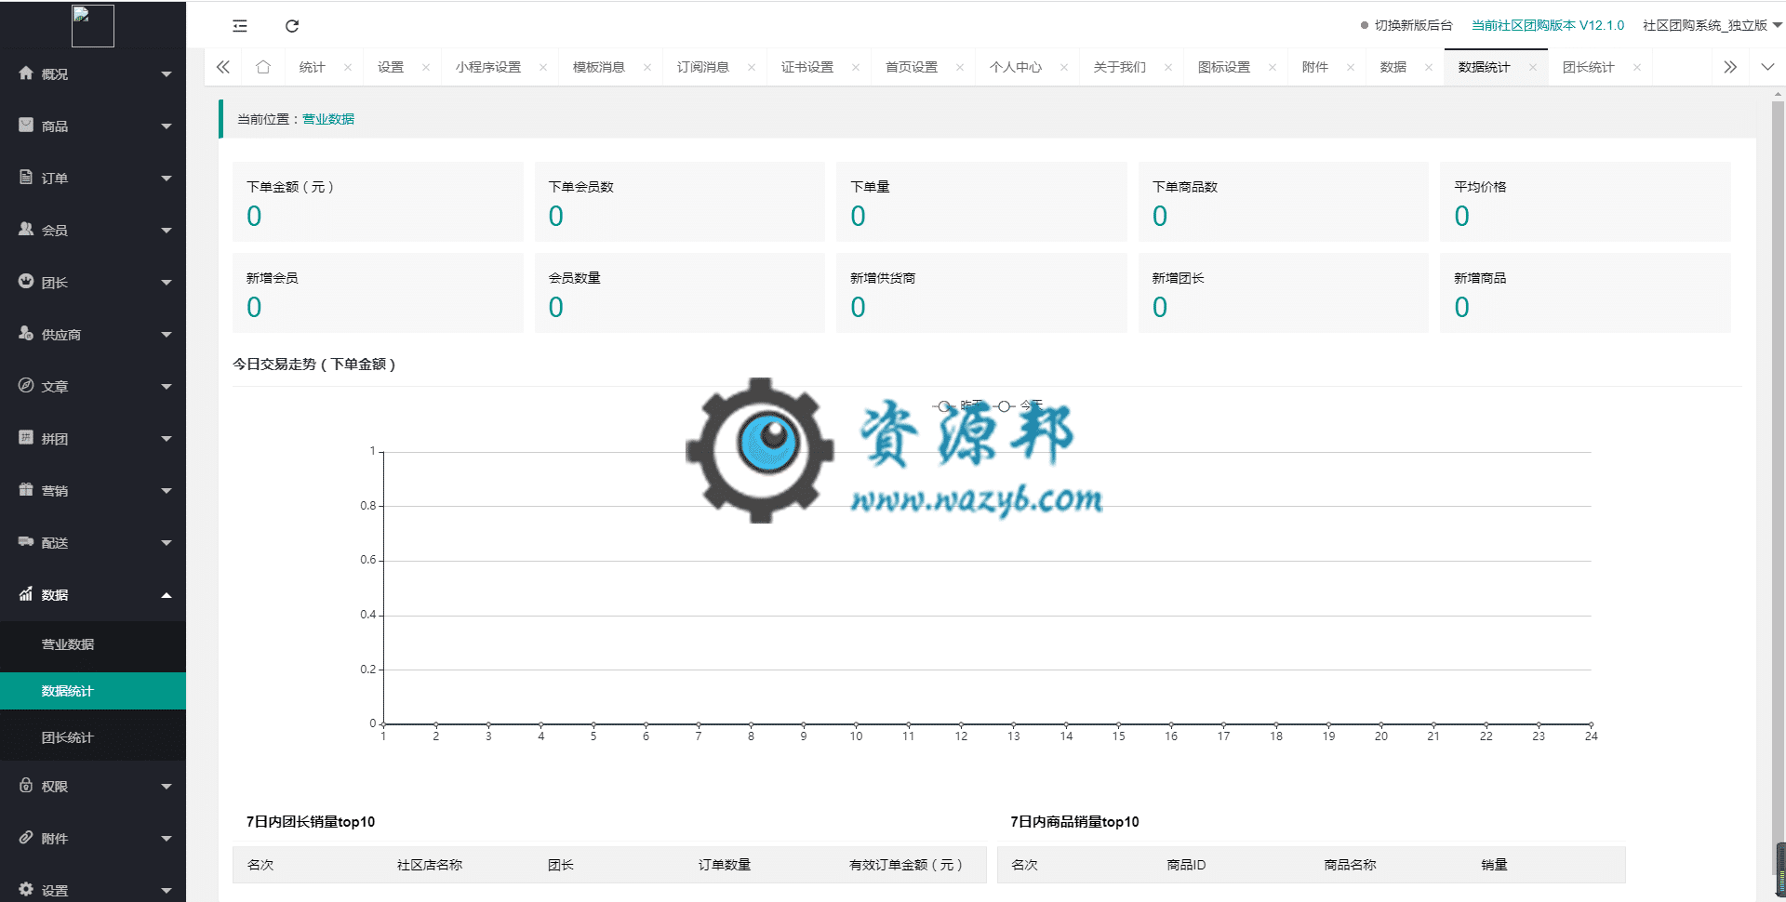1786x902 pixels.
Task: Click the 拼团 icon in sidebar
Action: (26, 438)
